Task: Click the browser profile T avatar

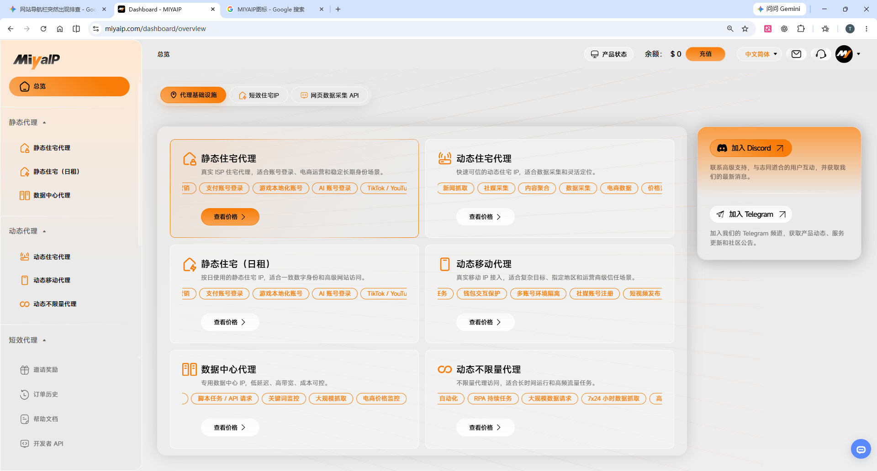Action: pos(850,29)
